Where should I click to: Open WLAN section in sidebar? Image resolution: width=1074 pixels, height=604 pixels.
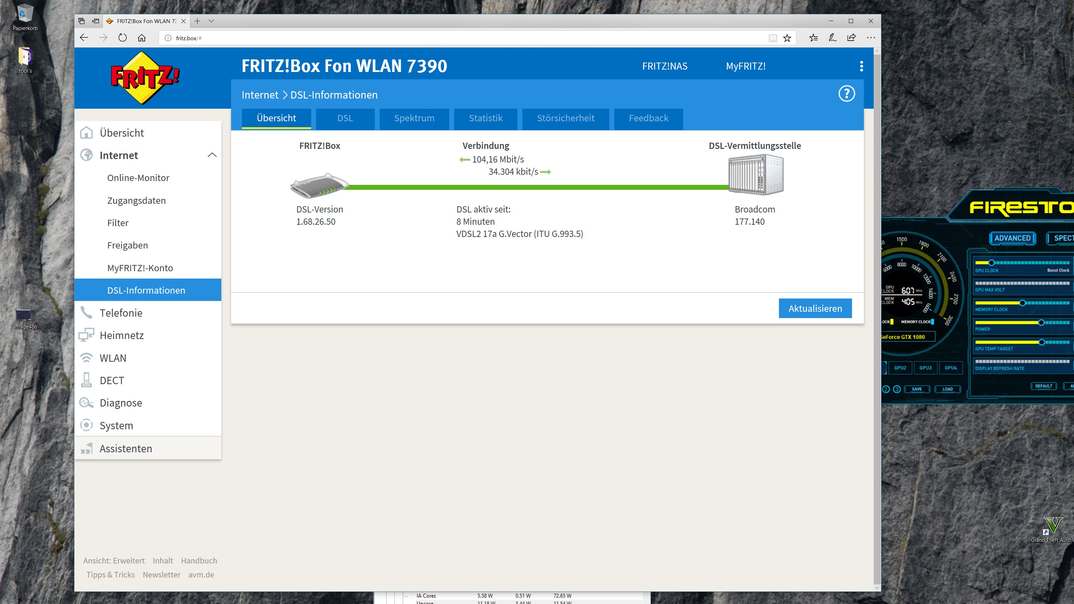pos(113,358)
